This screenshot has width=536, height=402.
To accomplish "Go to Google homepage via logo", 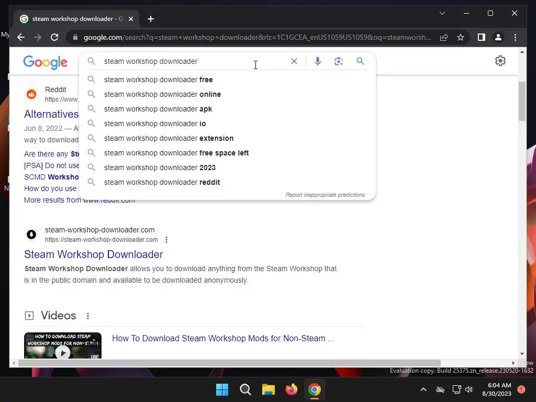I will coord(45,62).
